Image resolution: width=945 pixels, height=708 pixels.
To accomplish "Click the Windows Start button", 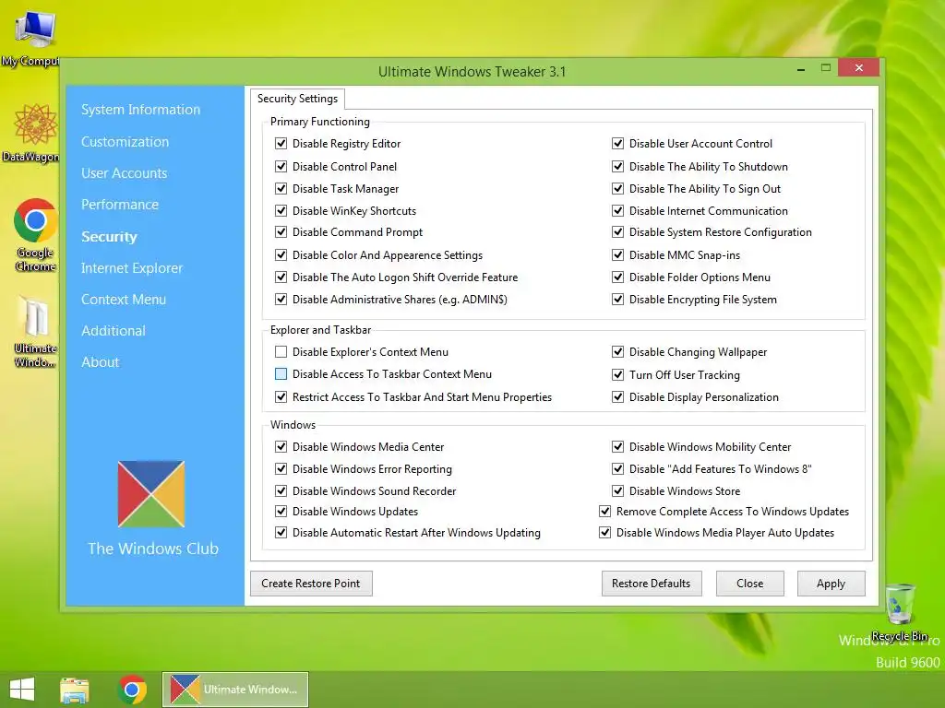I will (22, 690).
